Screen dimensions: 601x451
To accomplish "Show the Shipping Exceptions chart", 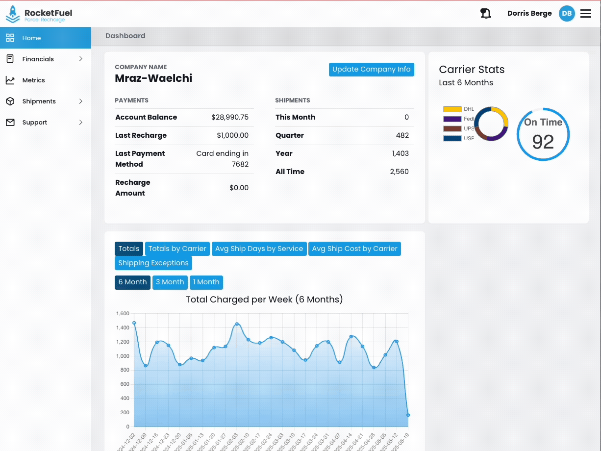I will click(x=153, y=263).
